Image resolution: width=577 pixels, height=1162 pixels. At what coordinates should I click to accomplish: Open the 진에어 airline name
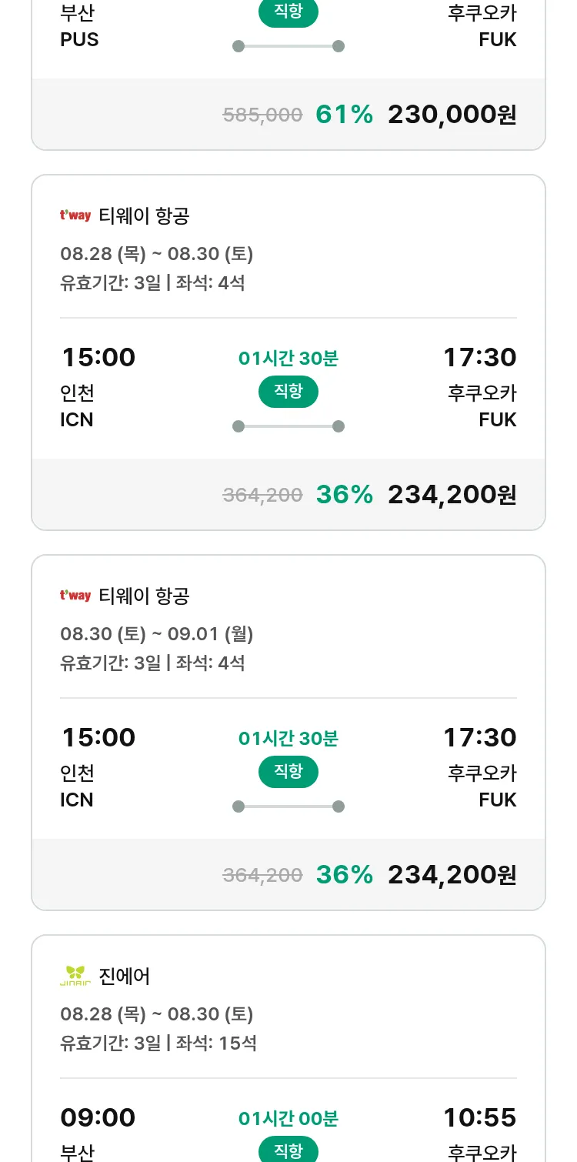coord(125,976)
